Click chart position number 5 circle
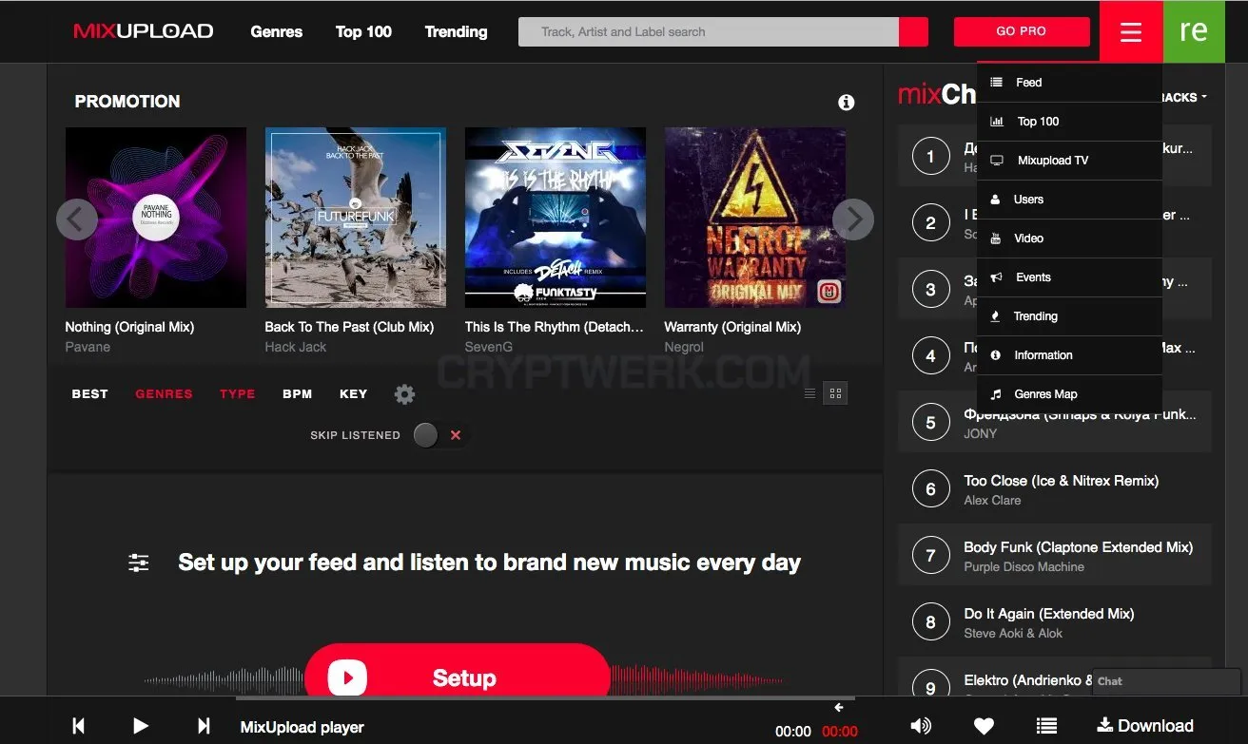The height and width of the screenshot is (744, 1248). pyautogui.click(x=930, y=423)
